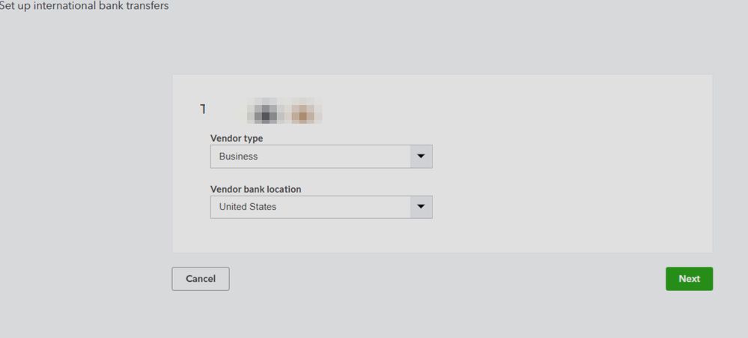748x338 pixels.
Task: Click gray background above the form card
Action: click(442, 45)
